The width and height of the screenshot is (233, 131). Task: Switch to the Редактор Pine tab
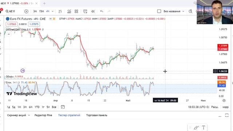[x=43, y=115]
